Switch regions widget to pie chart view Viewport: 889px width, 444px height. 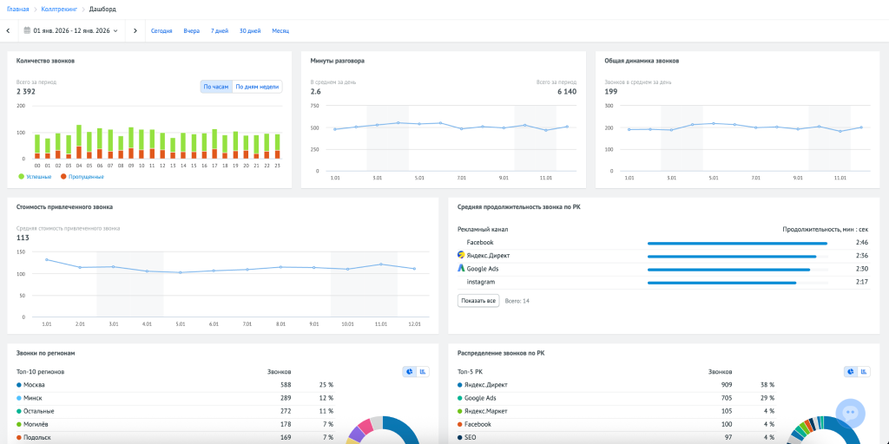click(x=409, y=371)
